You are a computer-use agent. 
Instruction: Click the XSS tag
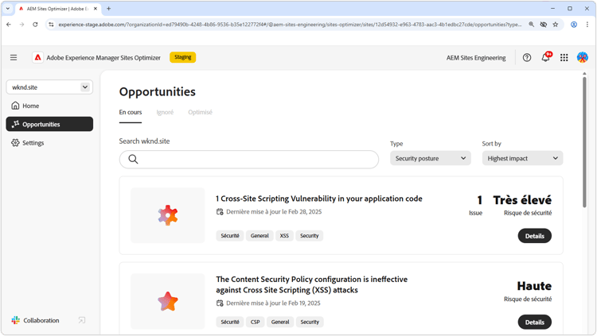284,236
